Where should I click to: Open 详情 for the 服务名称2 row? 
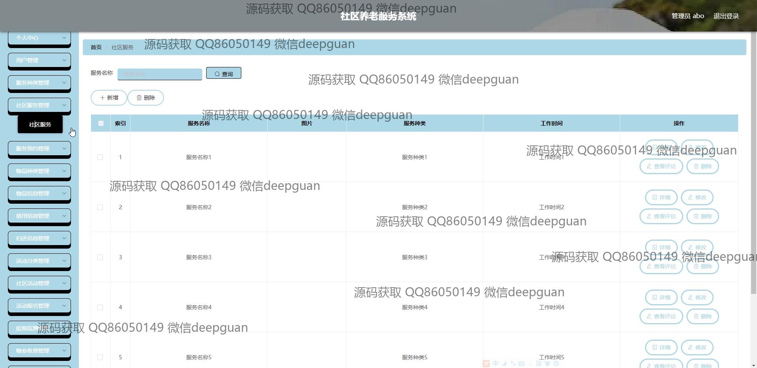pyautogui.click(x=661, y=197)
